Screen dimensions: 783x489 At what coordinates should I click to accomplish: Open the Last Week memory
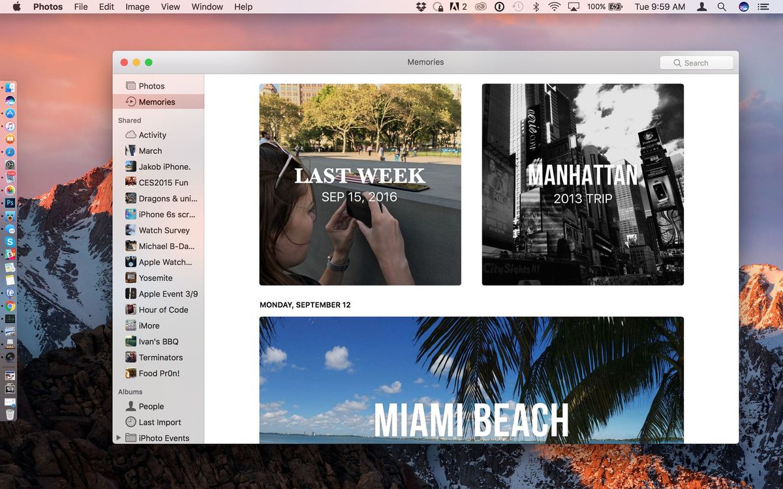pyautogui.click(x=360, y=184)
